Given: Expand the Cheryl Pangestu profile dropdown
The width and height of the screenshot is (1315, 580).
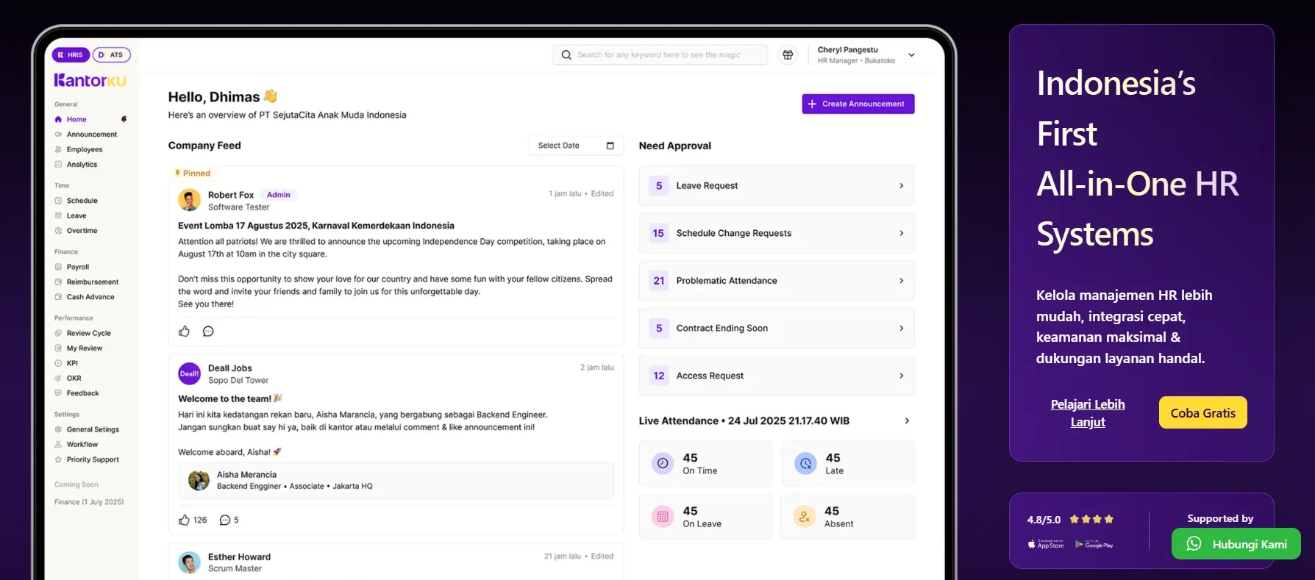Looking at the screenshot, I should click(x=911, y=55).
